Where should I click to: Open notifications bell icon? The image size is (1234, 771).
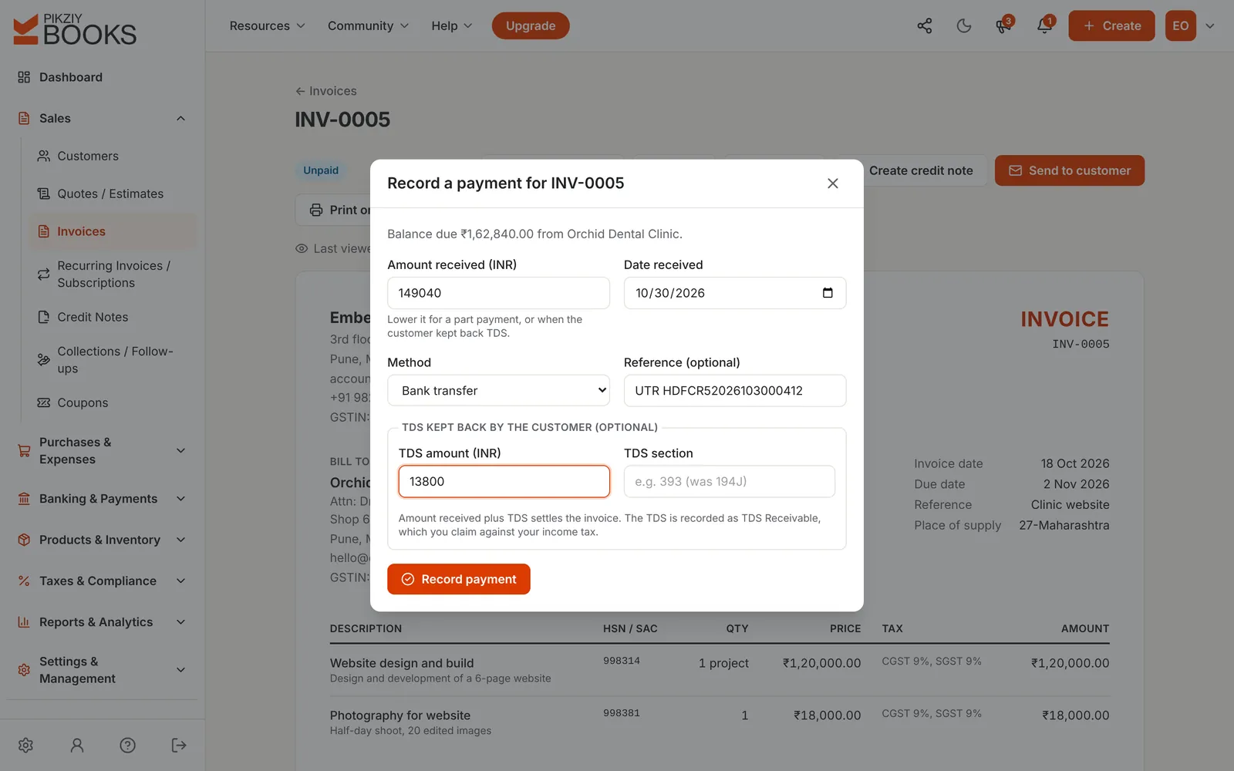pos(1044,25)
